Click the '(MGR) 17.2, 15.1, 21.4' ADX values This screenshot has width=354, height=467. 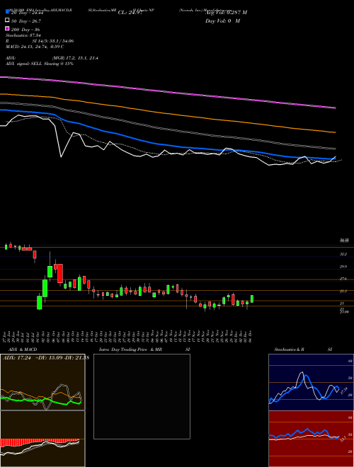click(x=75, y=58)
